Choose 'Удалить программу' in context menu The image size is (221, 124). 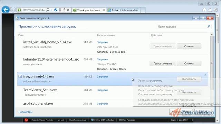150,81
